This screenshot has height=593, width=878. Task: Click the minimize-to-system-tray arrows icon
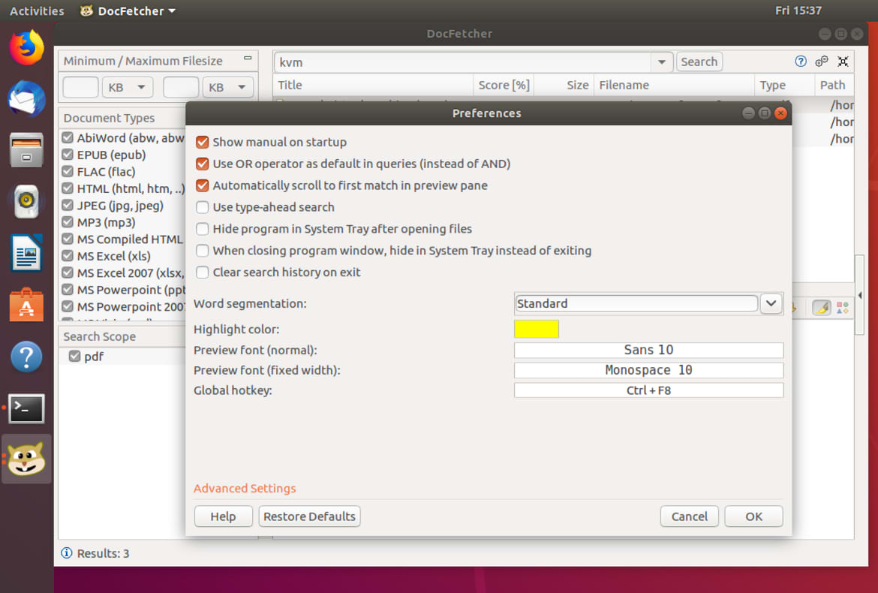click(843, 61)
